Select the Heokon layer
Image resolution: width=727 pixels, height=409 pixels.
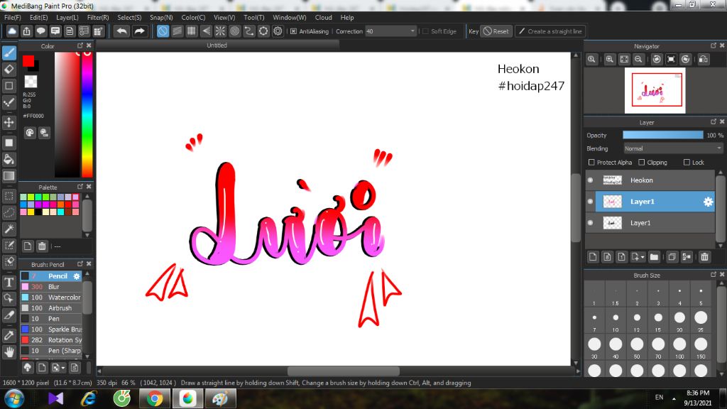coord(650,180)
